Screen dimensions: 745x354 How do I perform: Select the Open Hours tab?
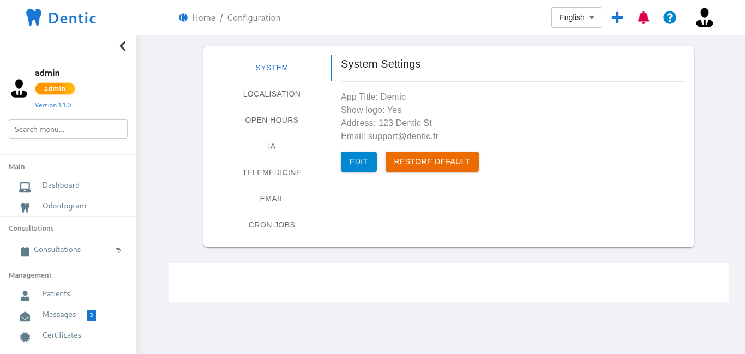coord(272,120)
